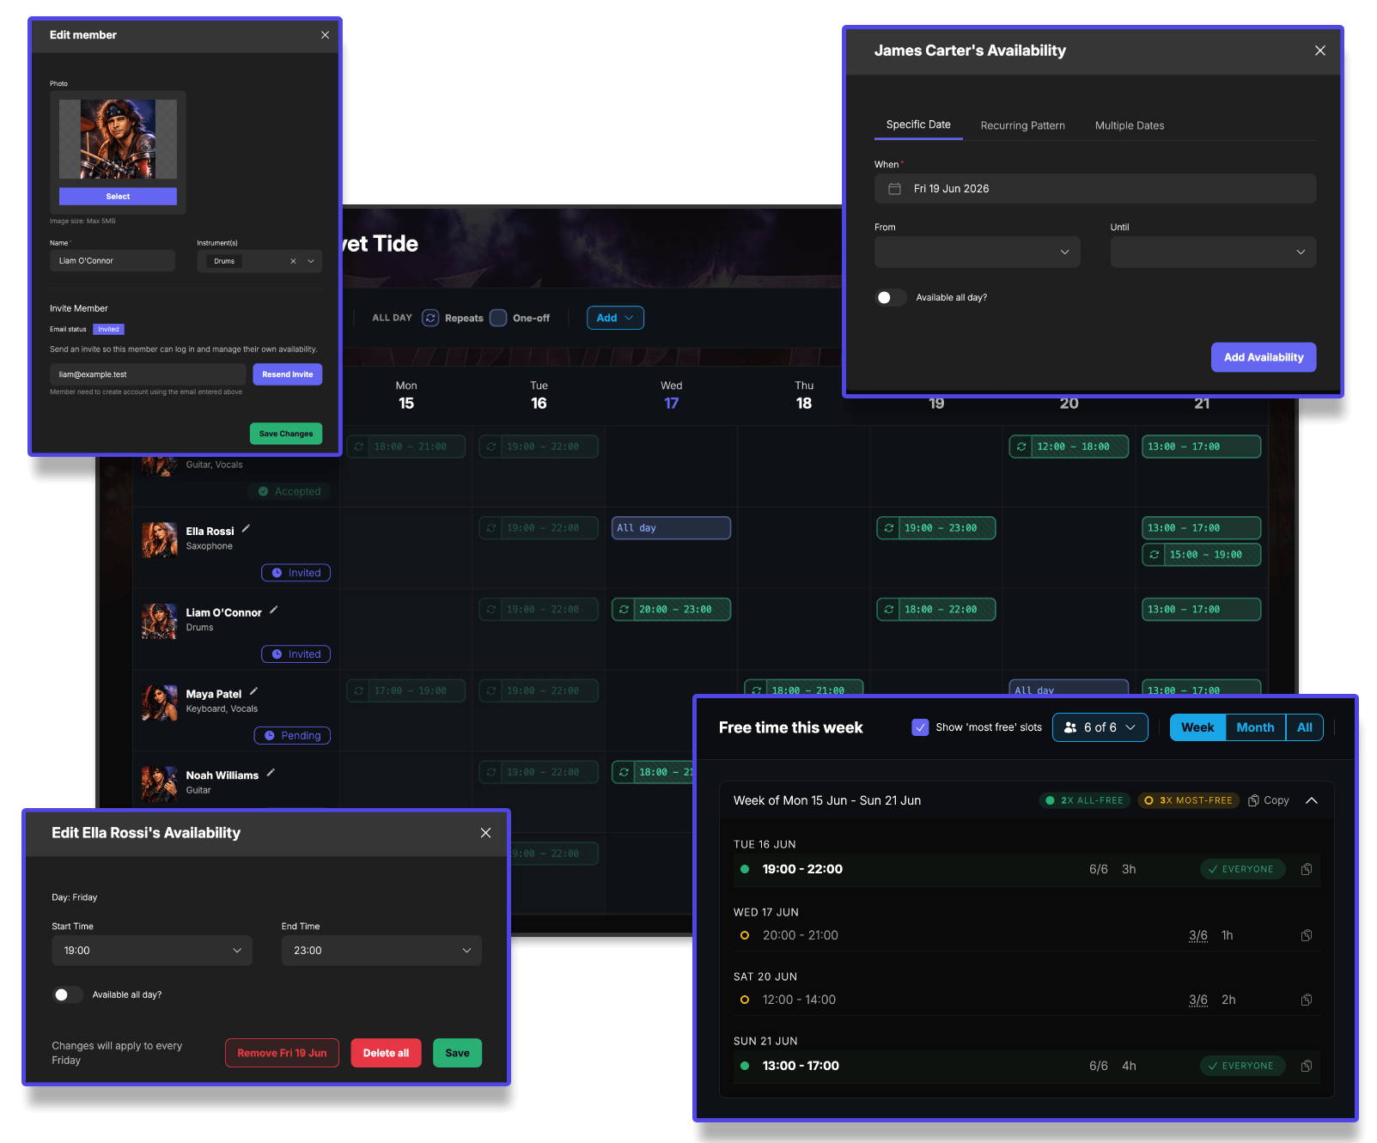
Task: Close James Carter's Availability dialog
Action: (x=1320, y=51)
